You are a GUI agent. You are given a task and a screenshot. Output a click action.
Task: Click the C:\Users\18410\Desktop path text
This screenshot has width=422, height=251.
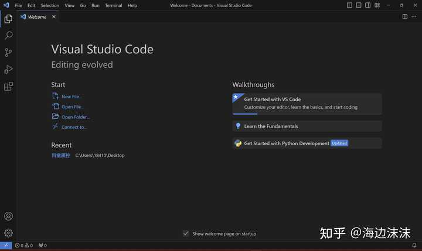(100, 155)
